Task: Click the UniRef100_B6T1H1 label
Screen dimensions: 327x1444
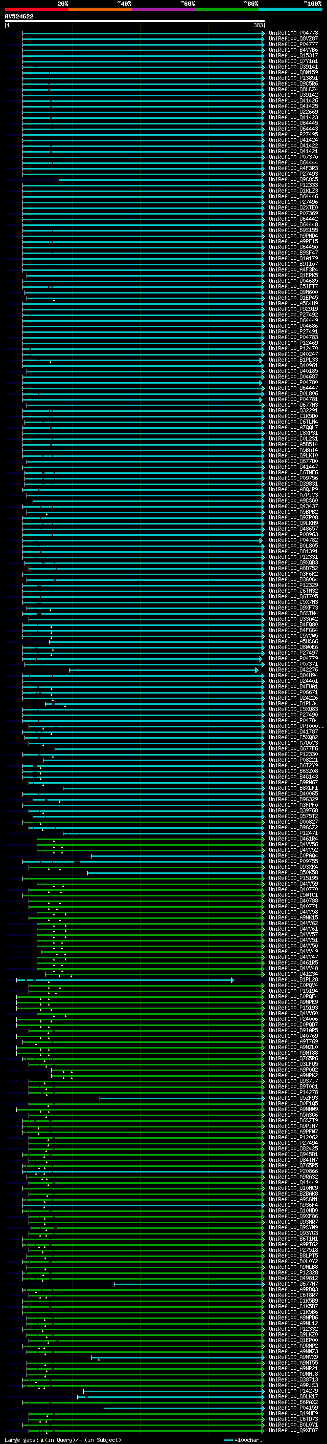Action: [x=293, y=1239]
